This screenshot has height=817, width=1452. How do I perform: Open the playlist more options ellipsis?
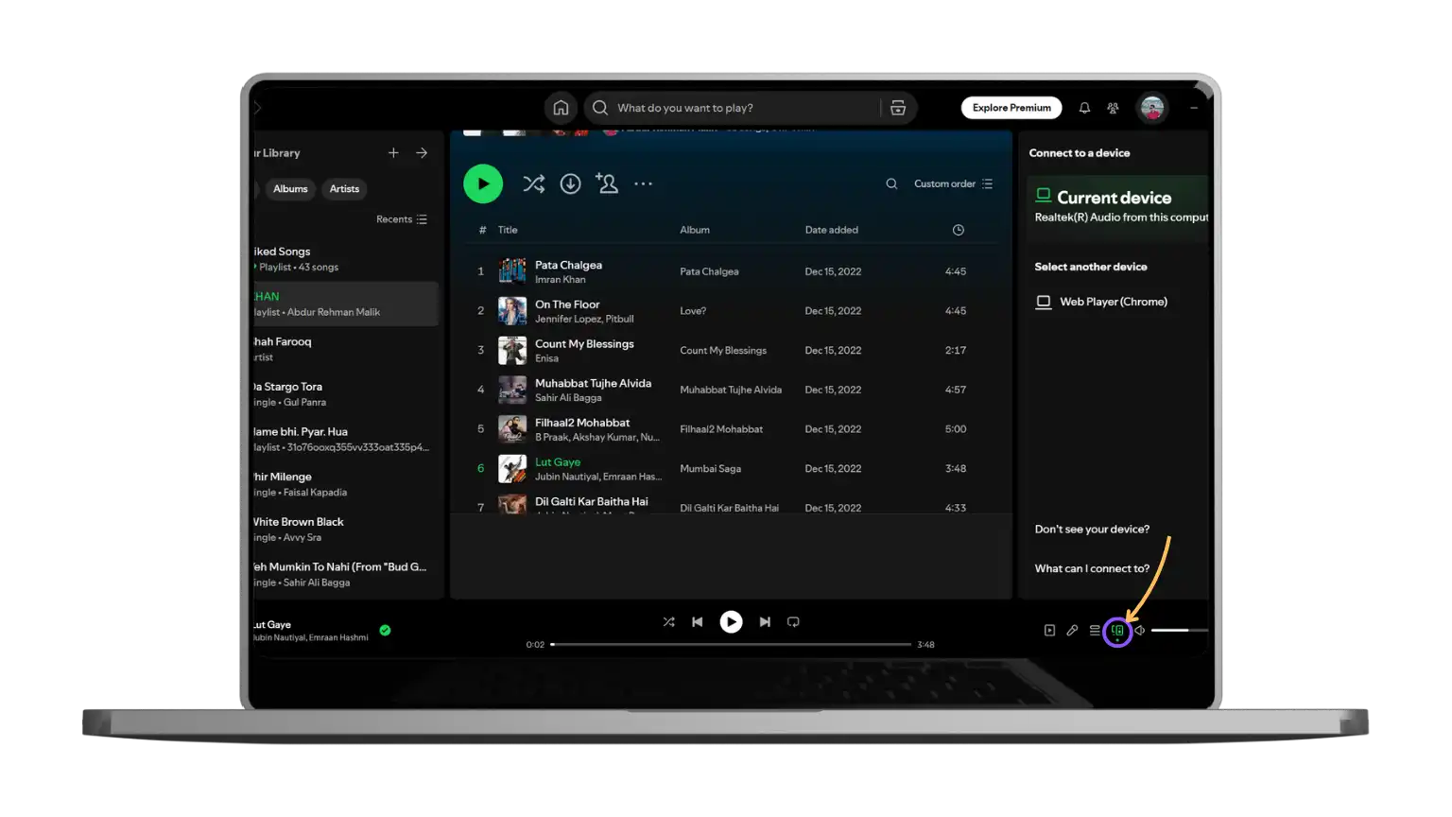[x=643, y=184]
